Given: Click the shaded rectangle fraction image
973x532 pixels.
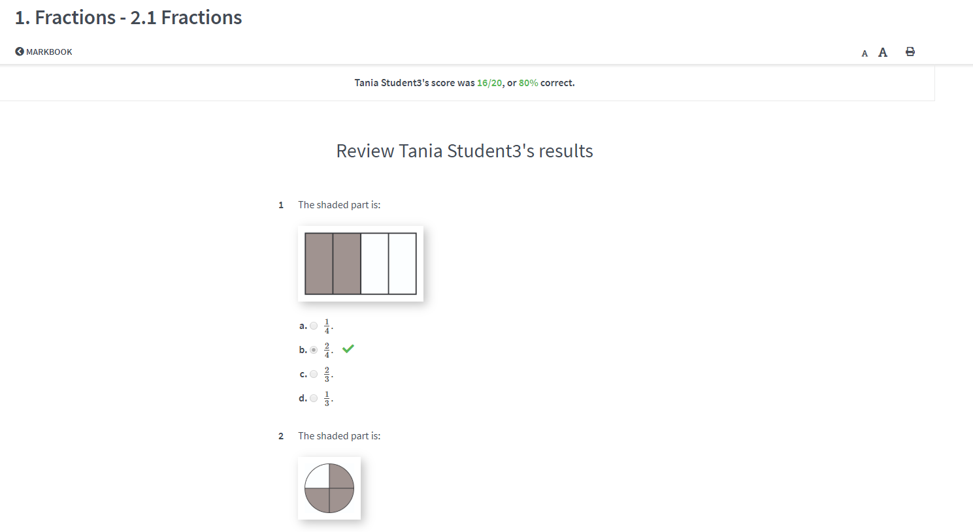Looking at the screenshot, I should [360, 264].
